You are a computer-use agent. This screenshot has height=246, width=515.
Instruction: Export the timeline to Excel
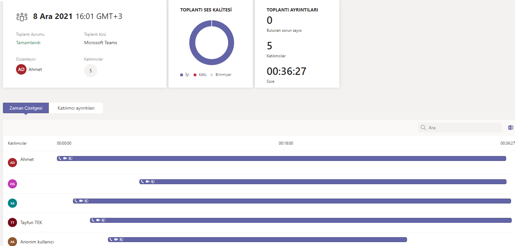[510, 128]
